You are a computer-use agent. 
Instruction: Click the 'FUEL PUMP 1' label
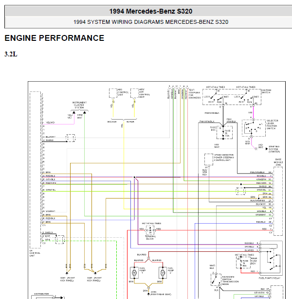click(x=143, y=270)
